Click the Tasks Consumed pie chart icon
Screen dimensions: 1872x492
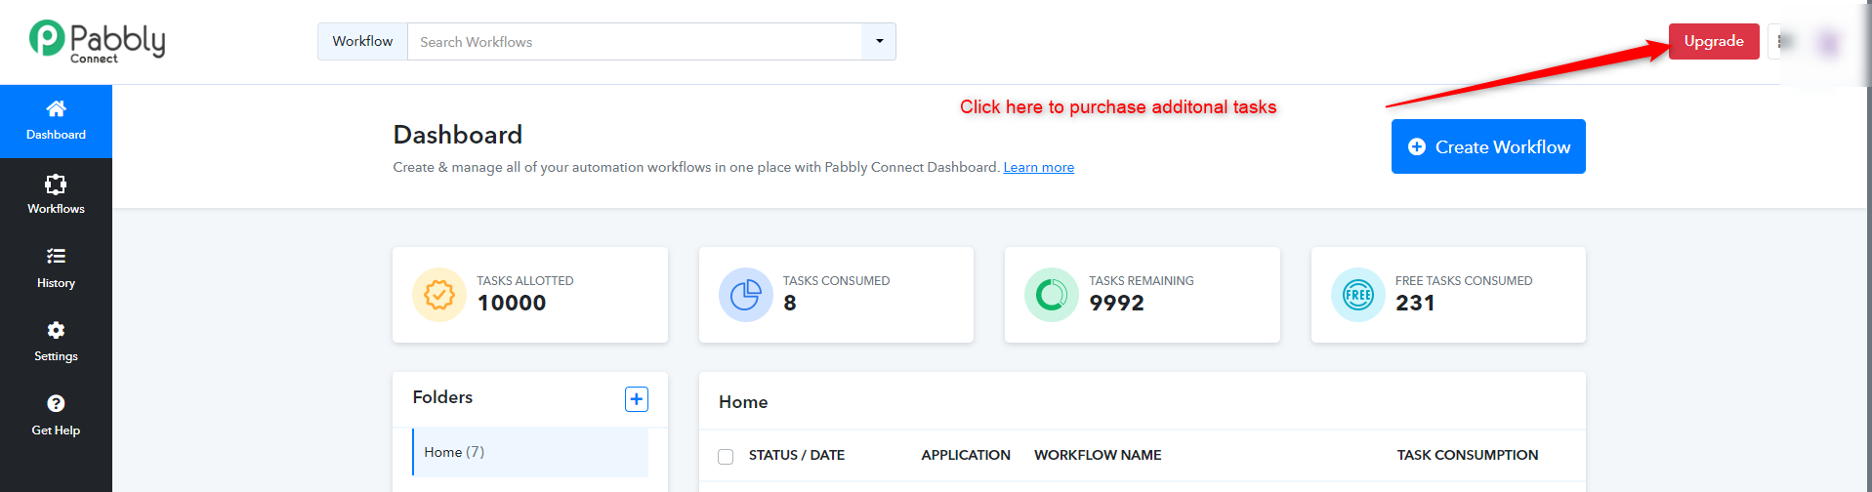[x=746, y=295]
